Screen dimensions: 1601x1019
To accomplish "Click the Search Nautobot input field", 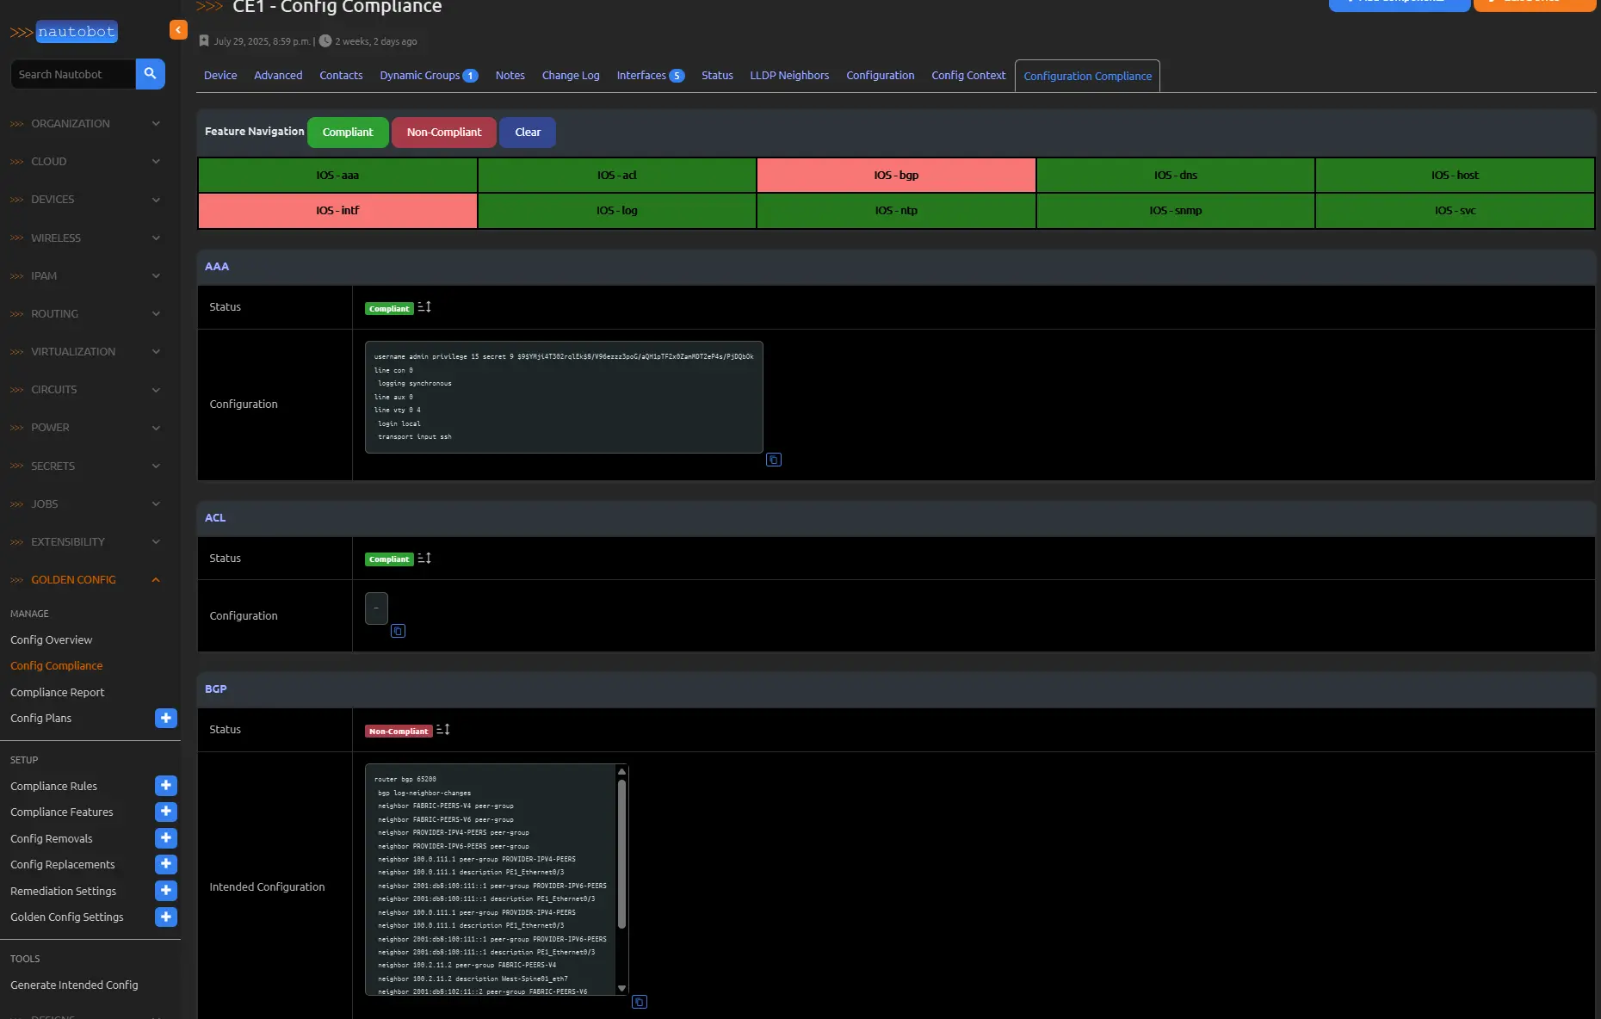I will pos(73,75).
